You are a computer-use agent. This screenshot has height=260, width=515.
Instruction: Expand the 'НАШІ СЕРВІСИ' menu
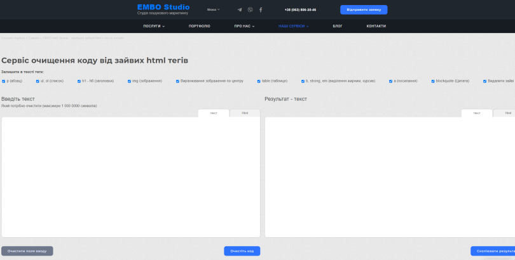(x=294, y=26)
